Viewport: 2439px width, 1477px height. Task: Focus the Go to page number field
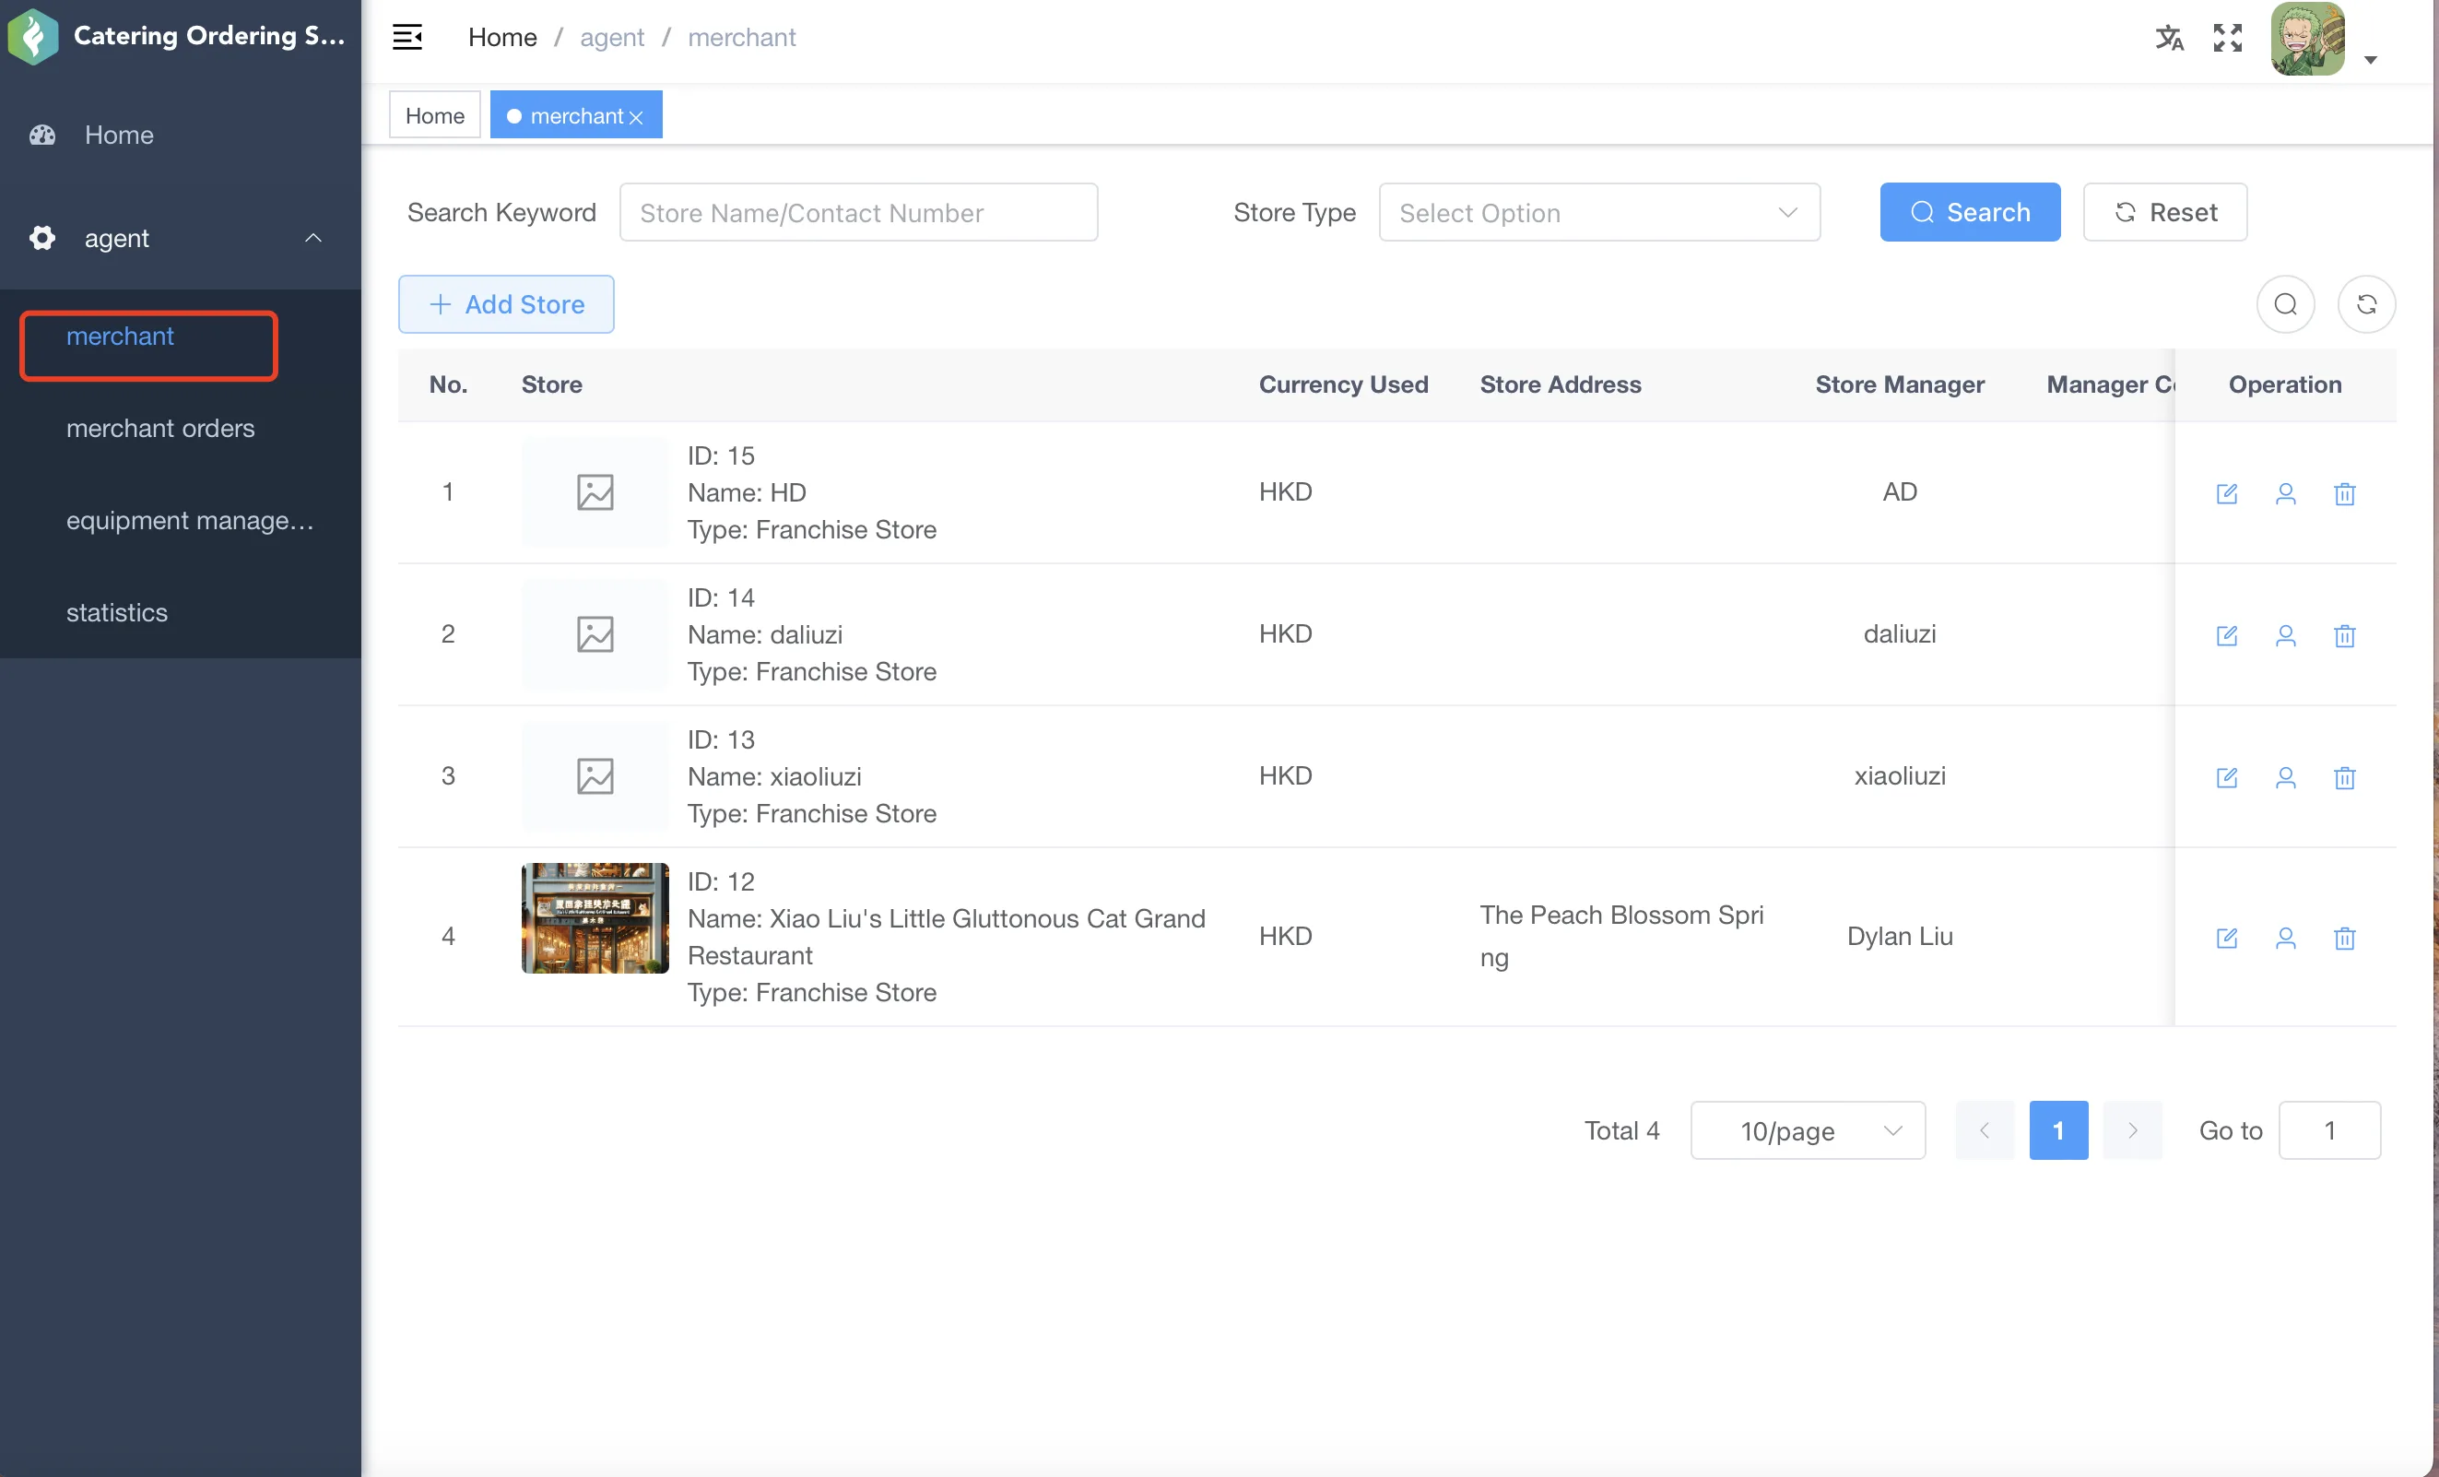[x=2329, y=1129]
